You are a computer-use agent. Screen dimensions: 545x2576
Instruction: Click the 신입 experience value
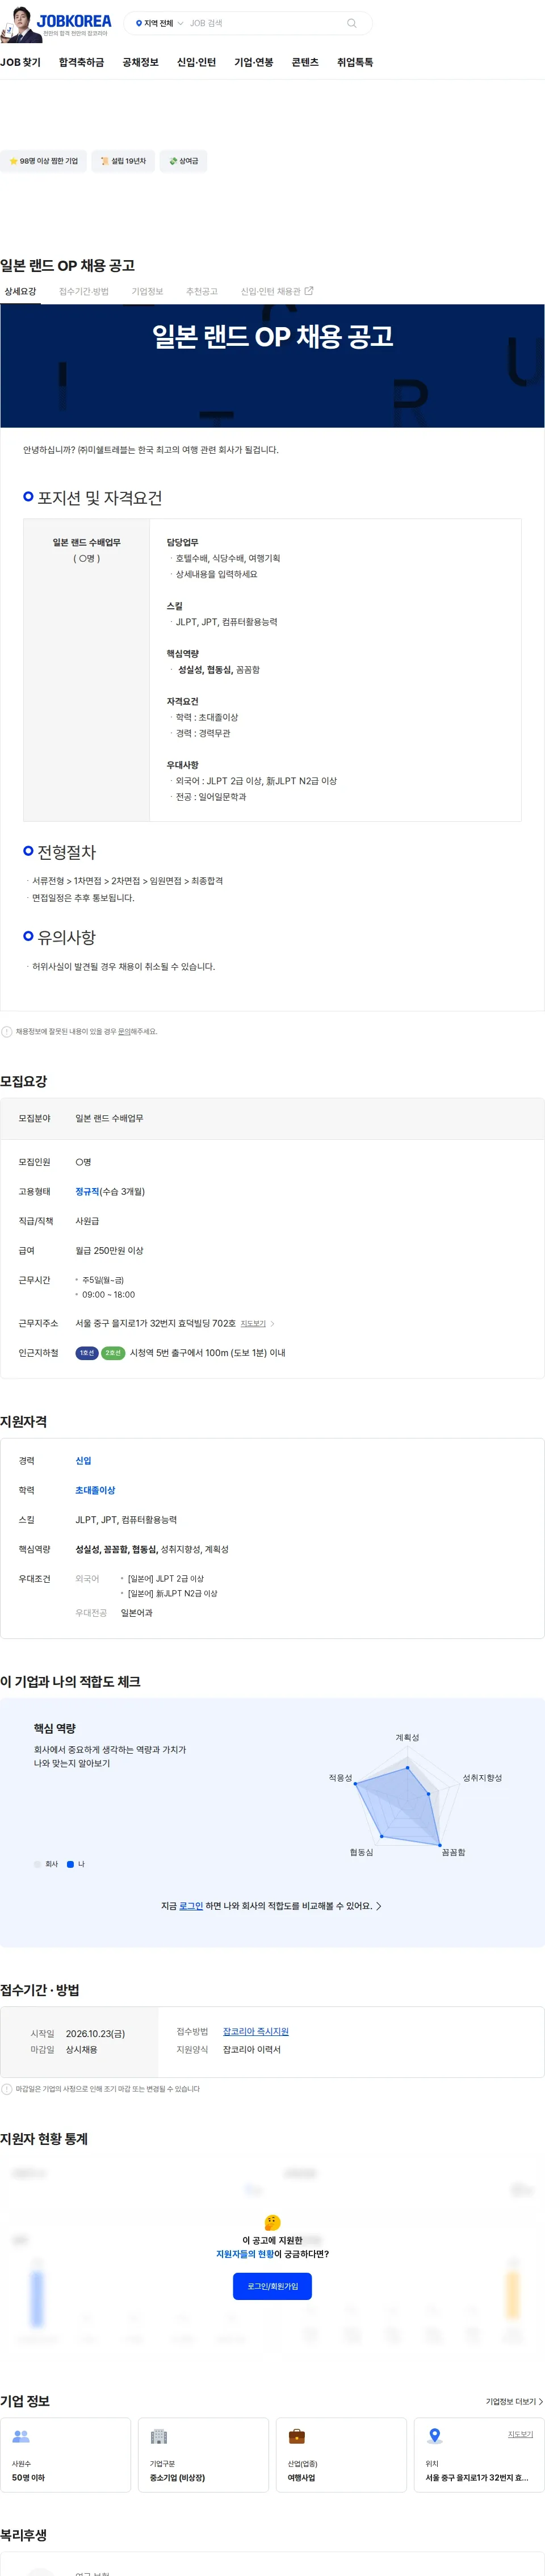83,1461
